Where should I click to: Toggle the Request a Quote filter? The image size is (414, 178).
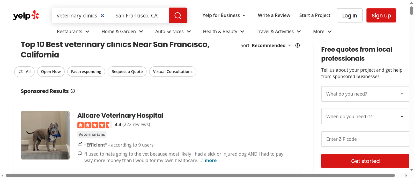[x=127, y=72]
